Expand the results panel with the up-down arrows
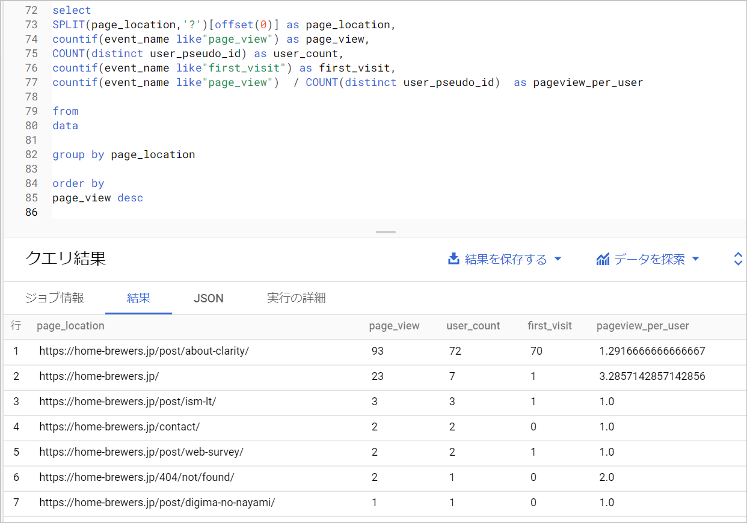747x523 pixels. pos(739,259)
